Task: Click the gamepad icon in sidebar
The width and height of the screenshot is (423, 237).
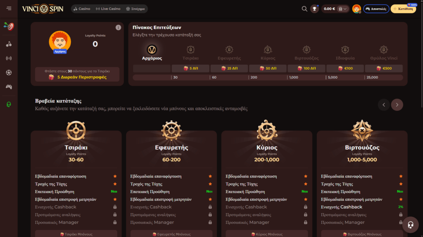Action: (9, 87)
